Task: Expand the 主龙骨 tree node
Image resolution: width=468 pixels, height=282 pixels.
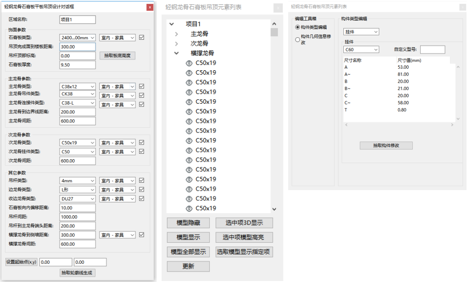Action: click(176, 34)
